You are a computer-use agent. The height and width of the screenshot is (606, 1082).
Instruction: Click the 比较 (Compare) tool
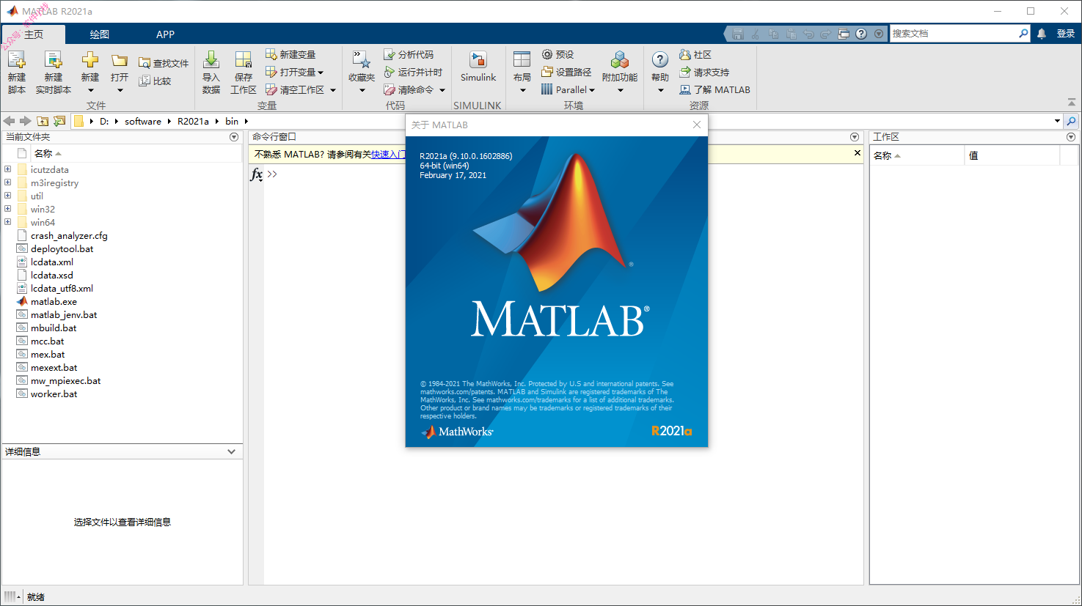click(156, 81)
